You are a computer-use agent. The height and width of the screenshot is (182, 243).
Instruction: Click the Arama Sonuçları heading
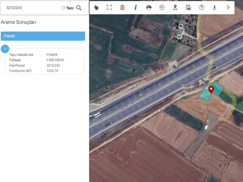point(19,22)
